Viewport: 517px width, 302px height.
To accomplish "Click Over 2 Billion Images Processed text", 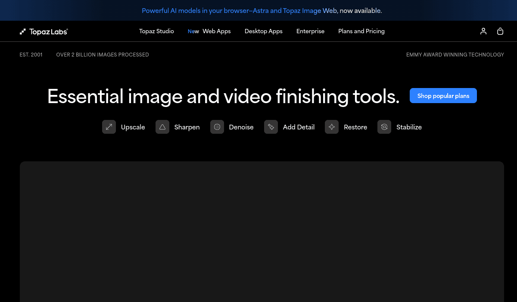I will [103, 55].
